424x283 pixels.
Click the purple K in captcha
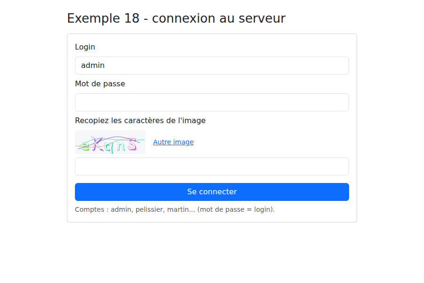point(98,144)
